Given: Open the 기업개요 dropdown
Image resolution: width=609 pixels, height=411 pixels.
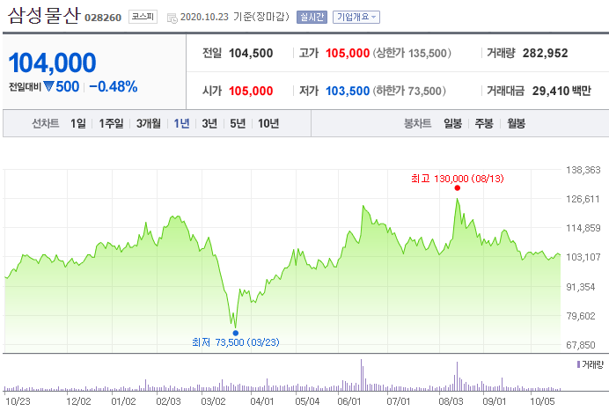Looking at the screenshot, I should pos(356,17).
